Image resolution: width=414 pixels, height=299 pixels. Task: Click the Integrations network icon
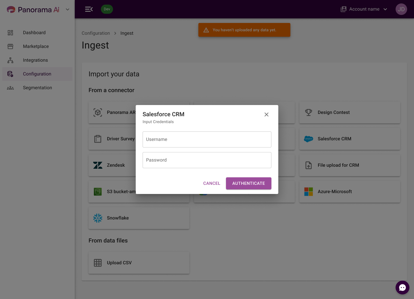[x=10, y=60]
